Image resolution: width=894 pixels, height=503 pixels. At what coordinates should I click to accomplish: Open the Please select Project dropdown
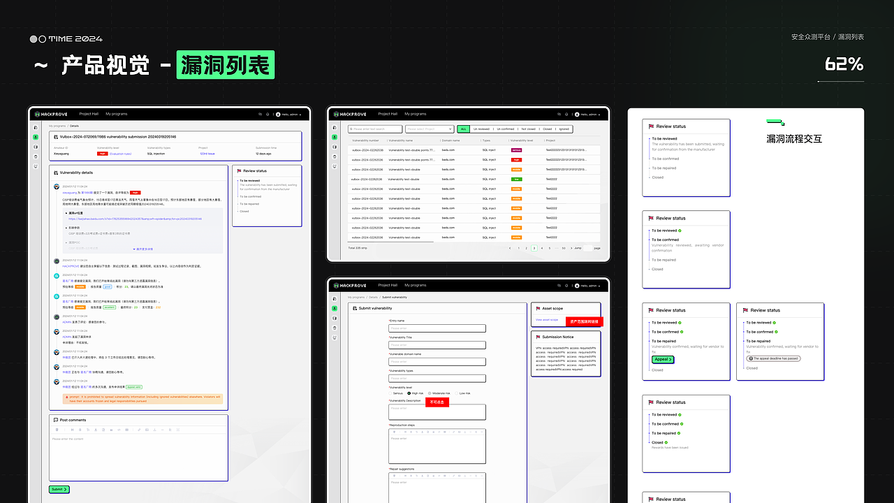tap(430, 129)
